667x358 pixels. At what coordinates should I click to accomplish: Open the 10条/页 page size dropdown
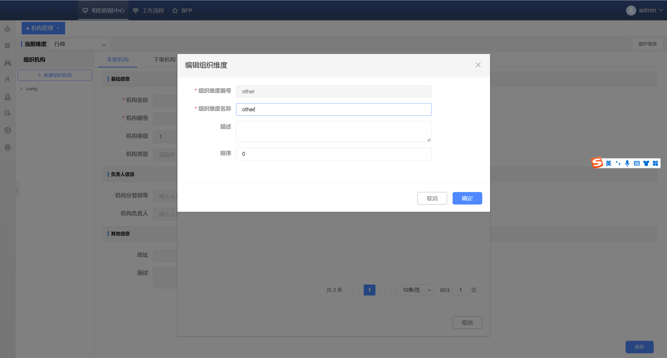coord(414,290)
